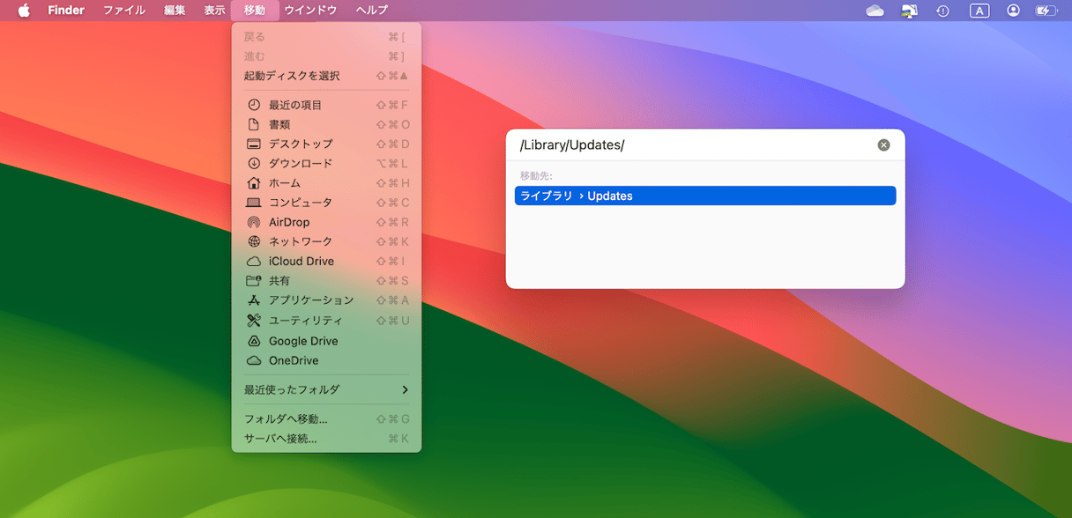Select the ライブラリ › Updates suggestion

pos(704,196)
